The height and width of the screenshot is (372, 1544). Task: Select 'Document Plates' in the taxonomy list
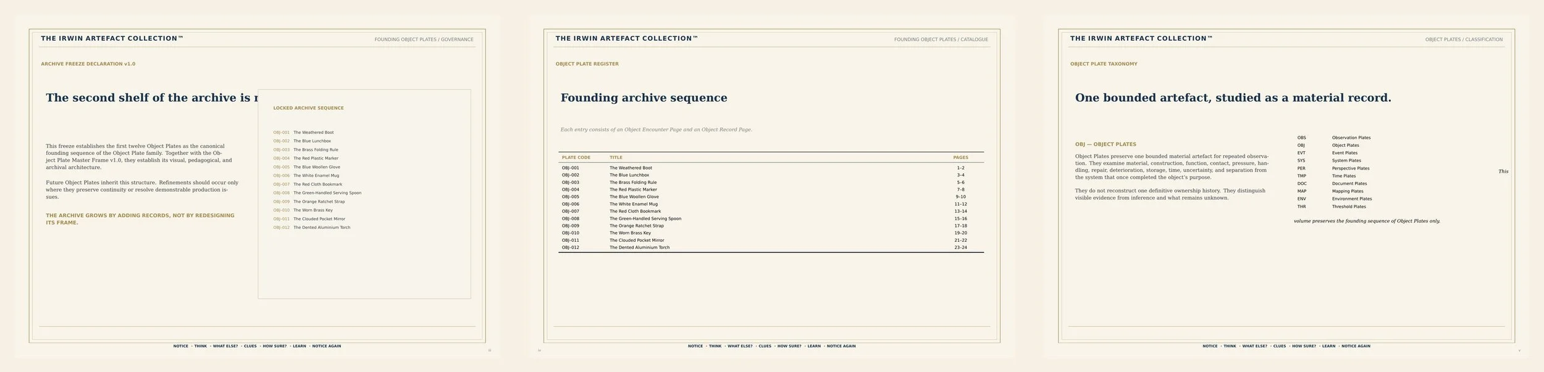pyautogui.click(x=1349, y=184)
